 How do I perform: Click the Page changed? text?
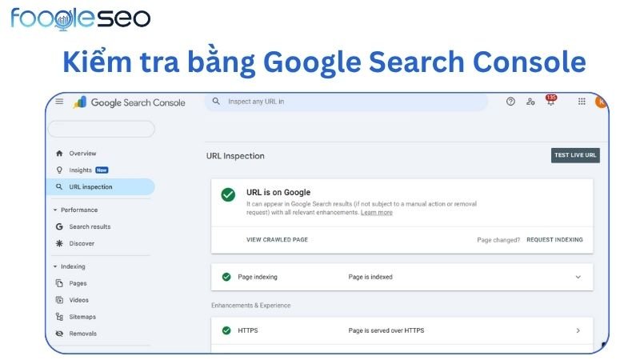(x=498, y=240)
